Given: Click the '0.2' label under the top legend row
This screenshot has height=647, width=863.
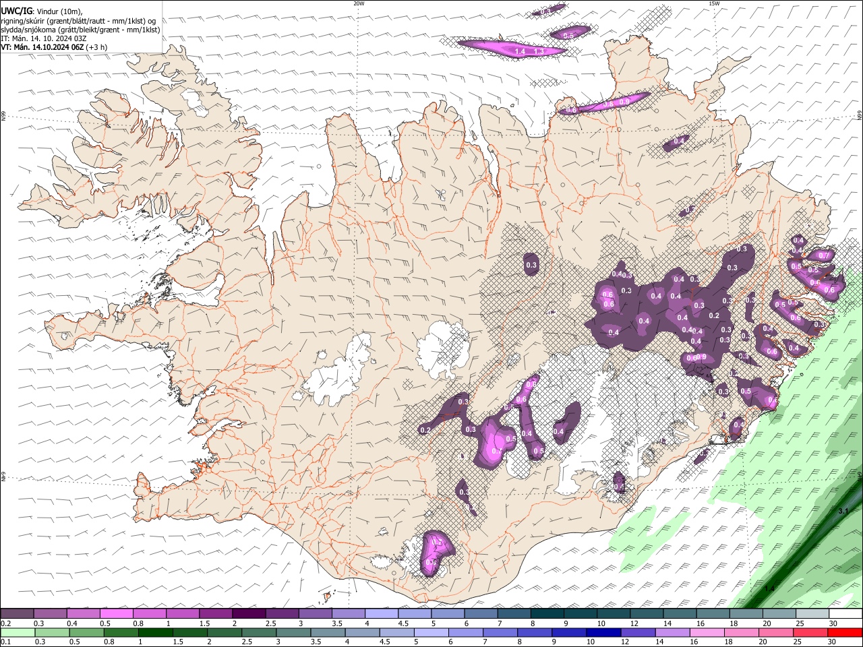Looking at the screenshot, I should click(x=5, y=623).
